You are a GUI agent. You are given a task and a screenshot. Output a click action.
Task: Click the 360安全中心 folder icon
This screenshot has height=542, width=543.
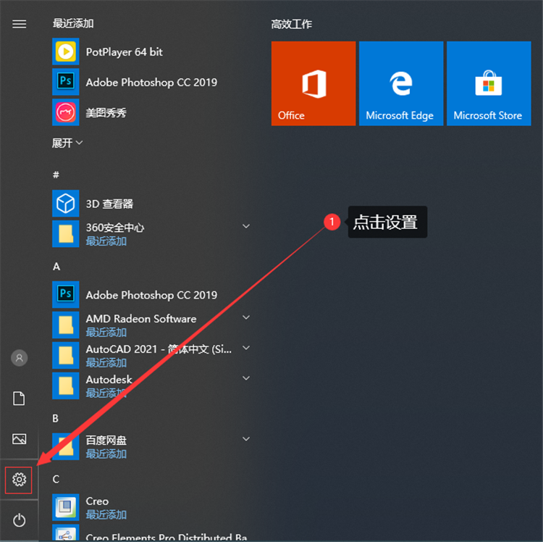point(65,233)
